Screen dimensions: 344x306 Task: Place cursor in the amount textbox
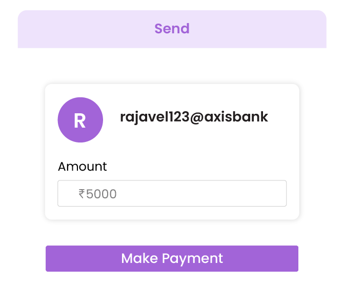coord(172,193)
